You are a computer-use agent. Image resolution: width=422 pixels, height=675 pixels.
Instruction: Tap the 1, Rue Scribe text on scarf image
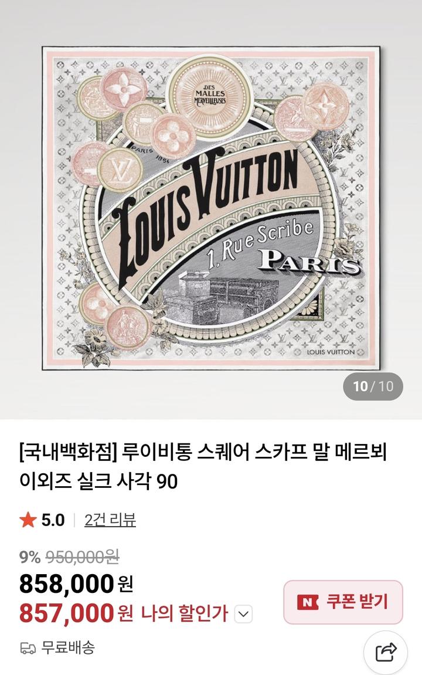[x=260, y=240]
